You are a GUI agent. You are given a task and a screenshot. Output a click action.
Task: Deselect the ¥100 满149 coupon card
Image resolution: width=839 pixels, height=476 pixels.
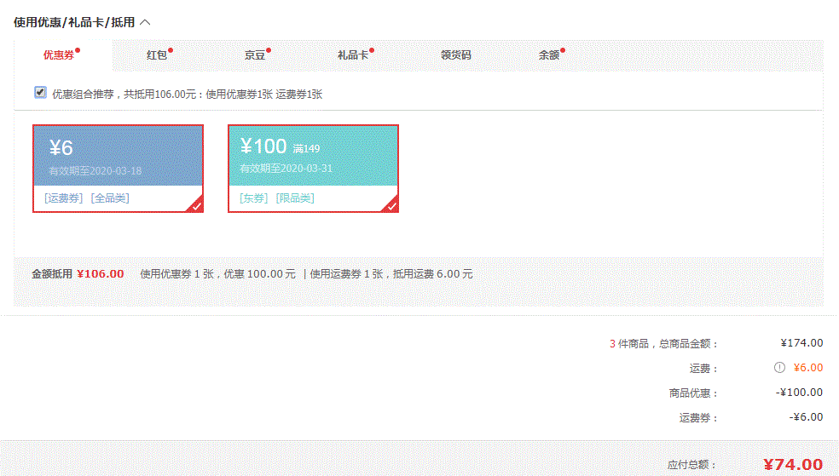pyautogui.click(x=313, y=158)
